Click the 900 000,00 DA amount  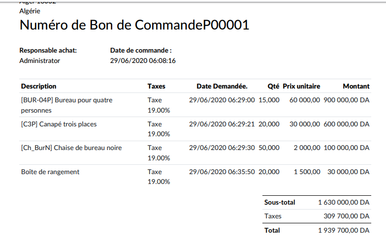point(346,100)
